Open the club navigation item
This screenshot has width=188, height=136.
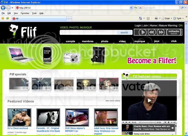click(174, 41)
